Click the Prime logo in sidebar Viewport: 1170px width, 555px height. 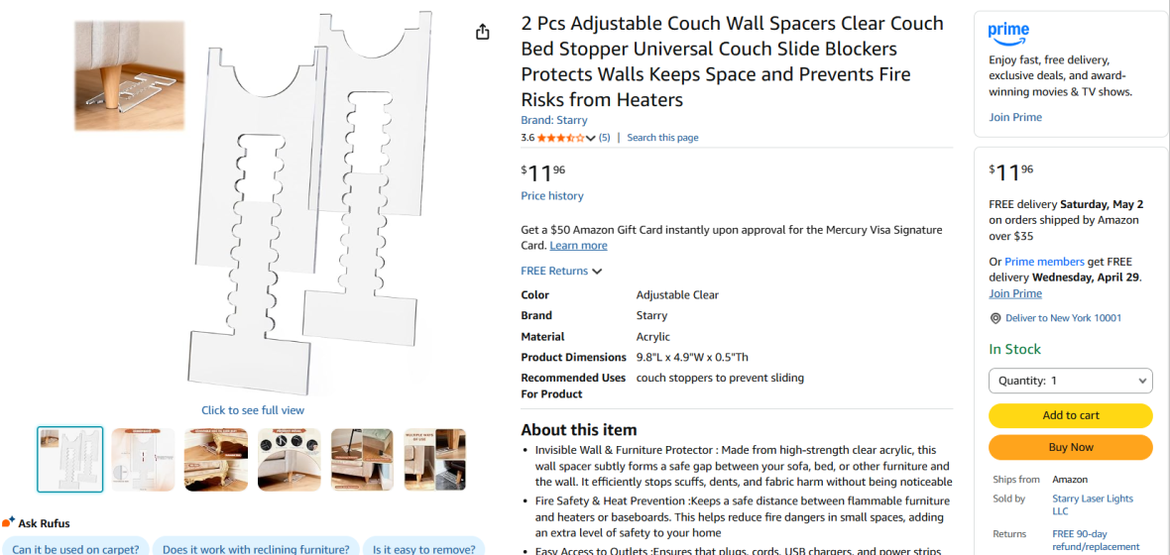(1008, 33)
